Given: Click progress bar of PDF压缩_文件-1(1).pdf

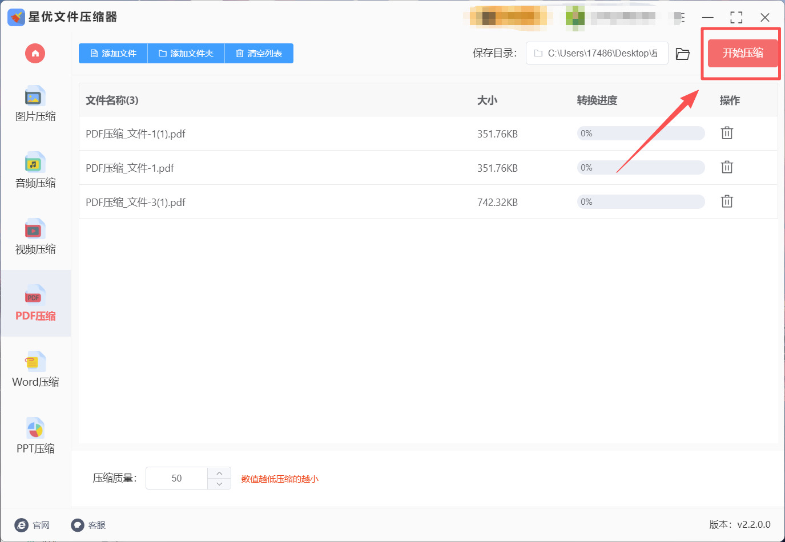Looking at the screenshot, I should pos(641,134).
